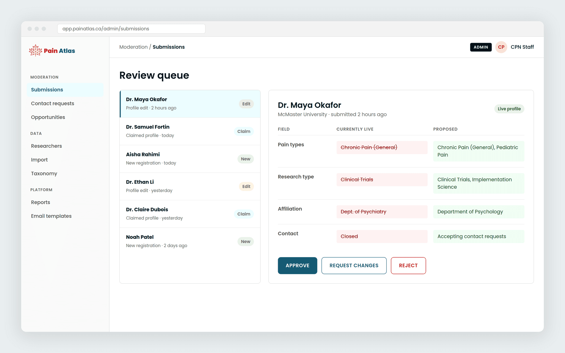Open Aisha Rahimi's new registration

coord(190,159)
